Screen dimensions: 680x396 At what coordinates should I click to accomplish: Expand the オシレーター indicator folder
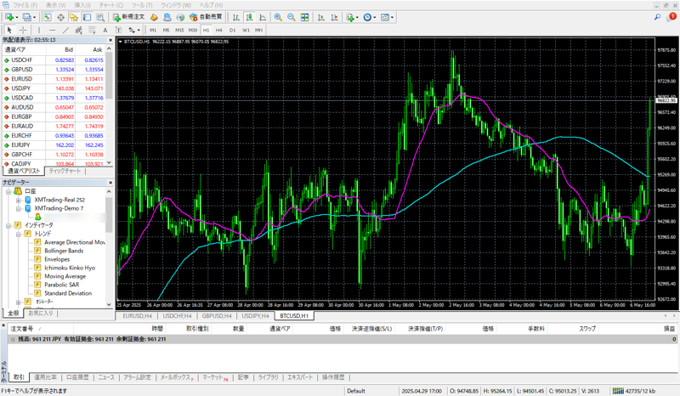click(18, 302)
